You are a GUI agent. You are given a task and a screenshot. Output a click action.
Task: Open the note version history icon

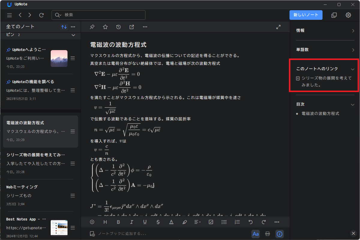click(x=118, y=27)
